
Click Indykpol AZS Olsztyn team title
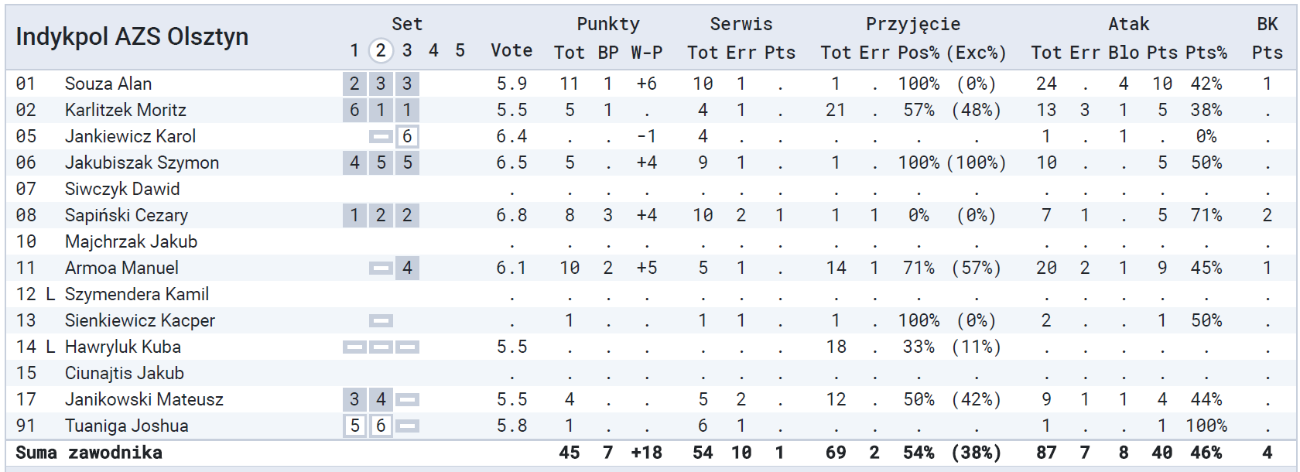(132, 36)
